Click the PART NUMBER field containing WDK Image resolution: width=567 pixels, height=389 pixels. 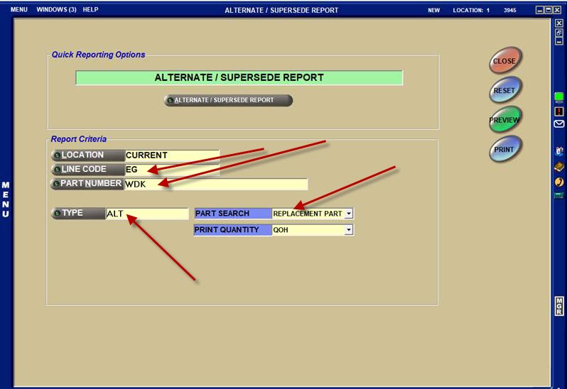pos(215,184)
